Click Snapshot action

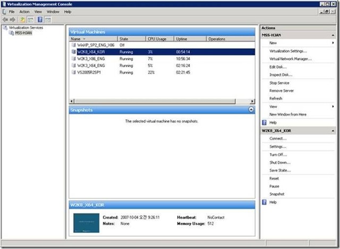[277, 194]
